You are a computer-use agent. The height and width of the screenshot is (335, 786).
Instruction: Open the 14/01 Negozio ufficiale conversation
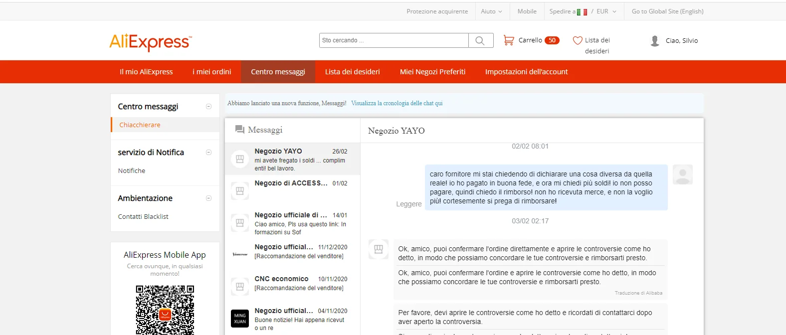(292, 223)
